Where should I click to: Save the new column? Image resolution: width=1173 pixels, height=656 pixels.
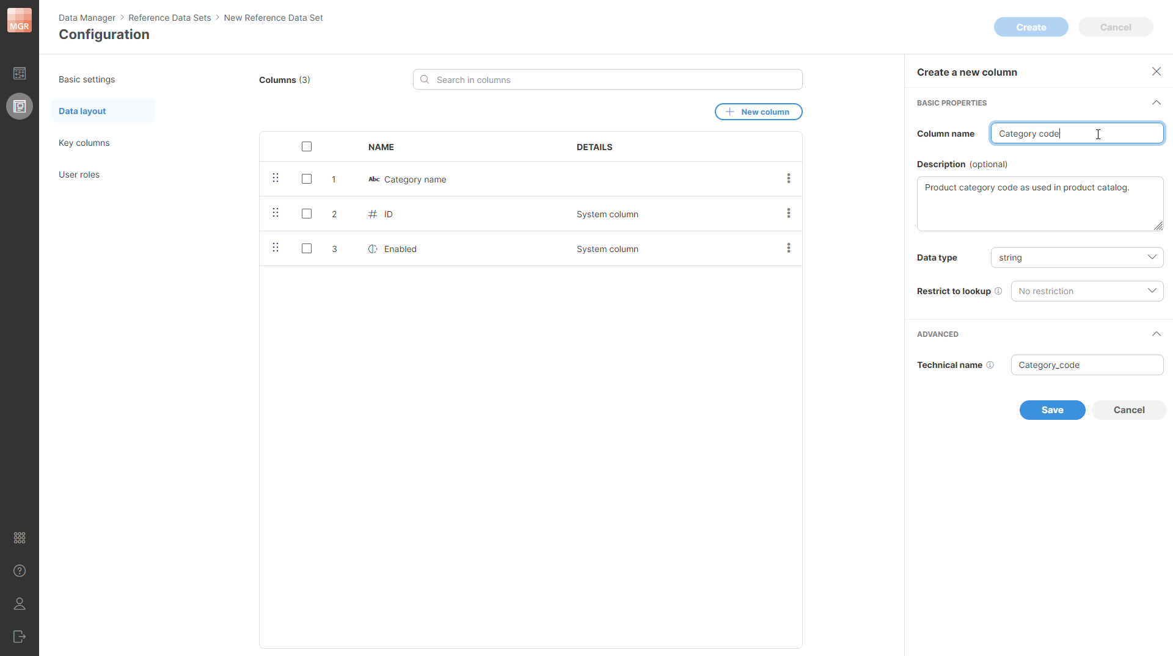point(1052,409)
